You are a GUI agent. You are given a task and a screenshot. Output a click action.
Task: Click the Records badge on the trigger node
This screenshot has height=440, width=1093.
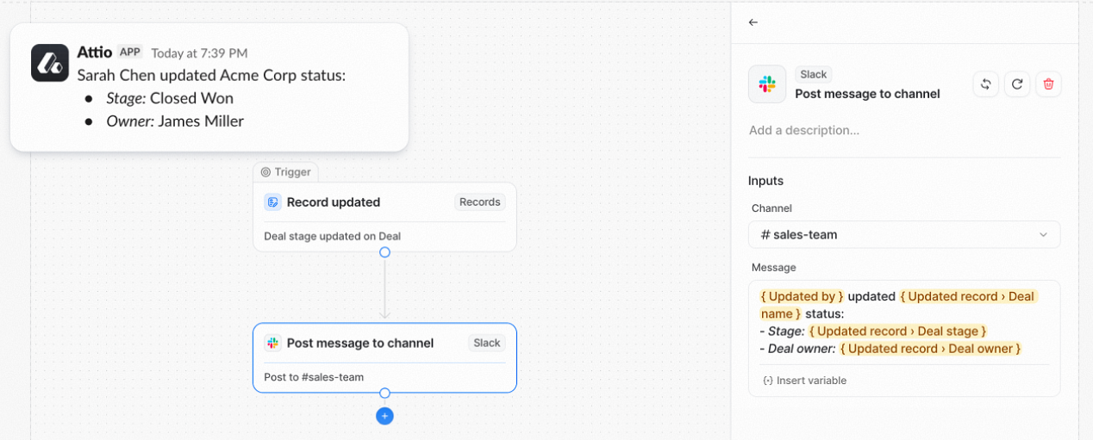[x=480, y=202]
